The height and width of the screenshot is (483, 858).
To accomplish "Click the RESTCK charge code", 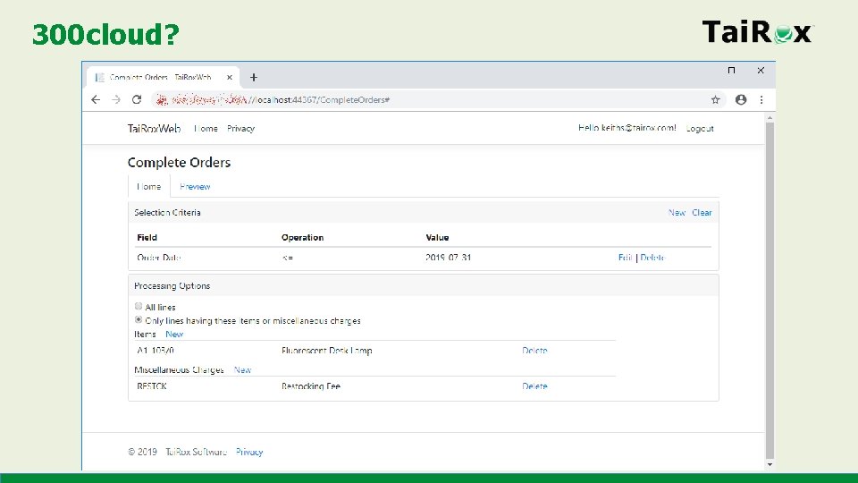I will coord(152,386).
